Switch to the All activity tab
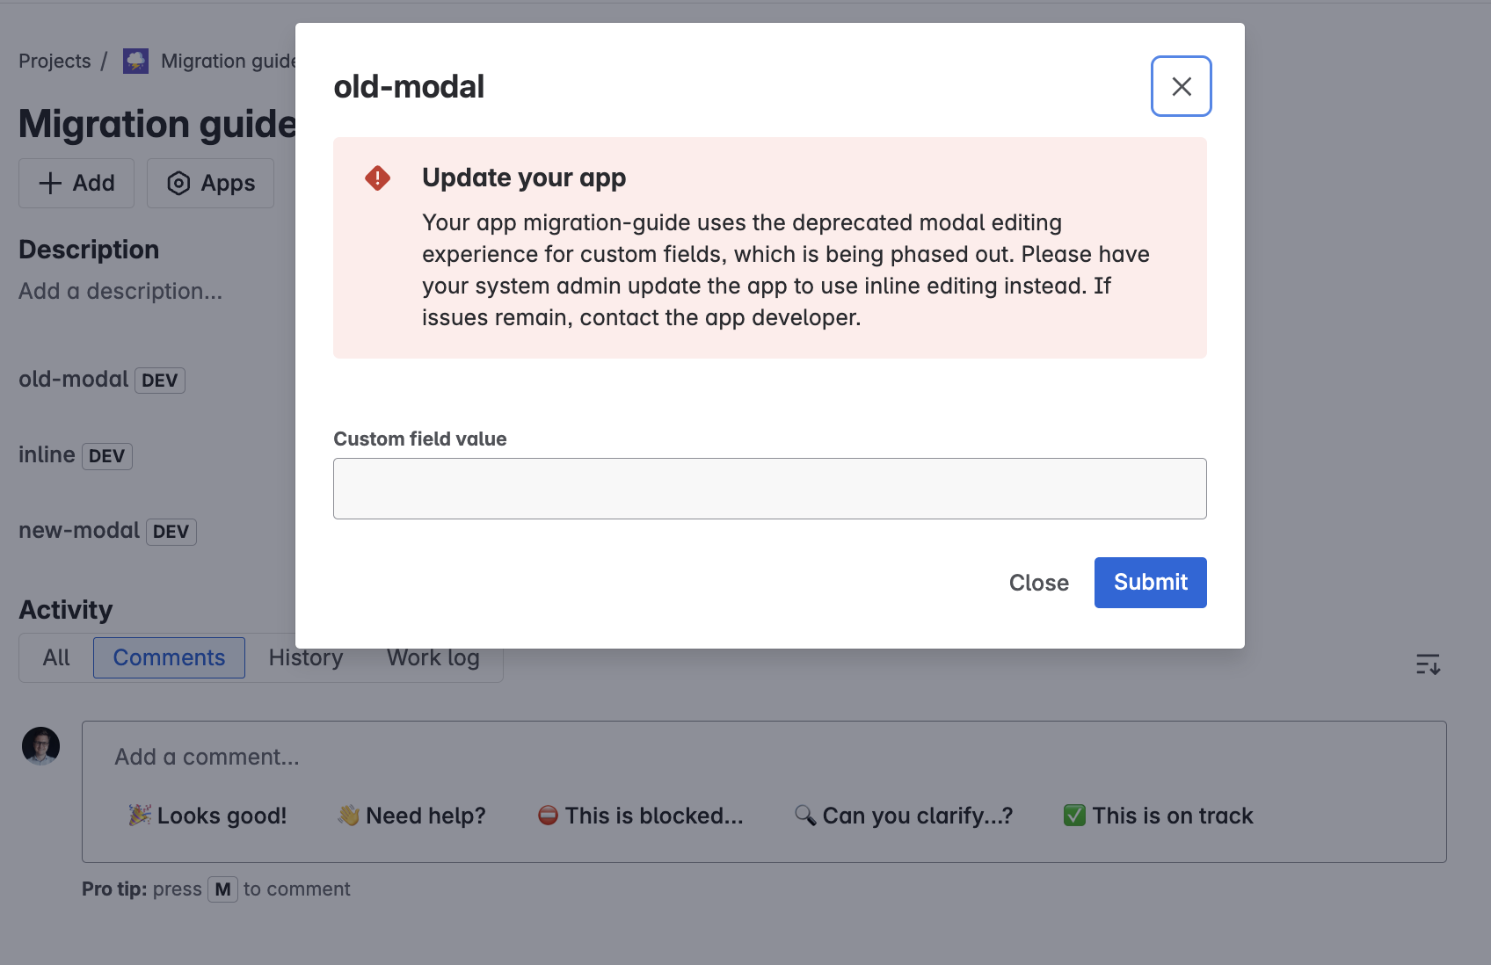This screenshot has height=965, width=1491. [56, 658]
